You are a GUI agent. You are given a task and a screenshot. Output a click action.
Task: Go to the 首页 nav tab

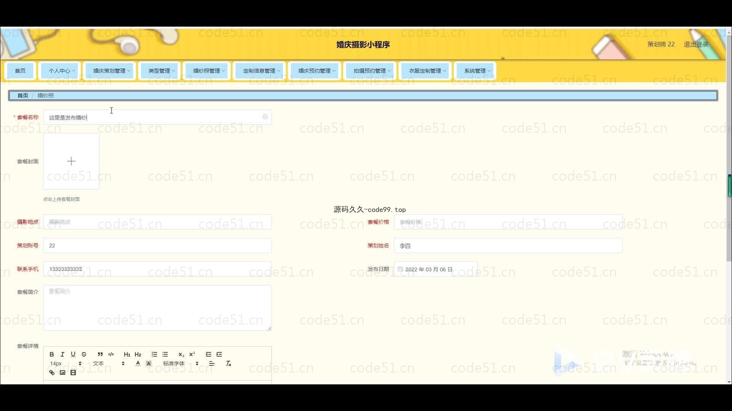pos(20,71)
